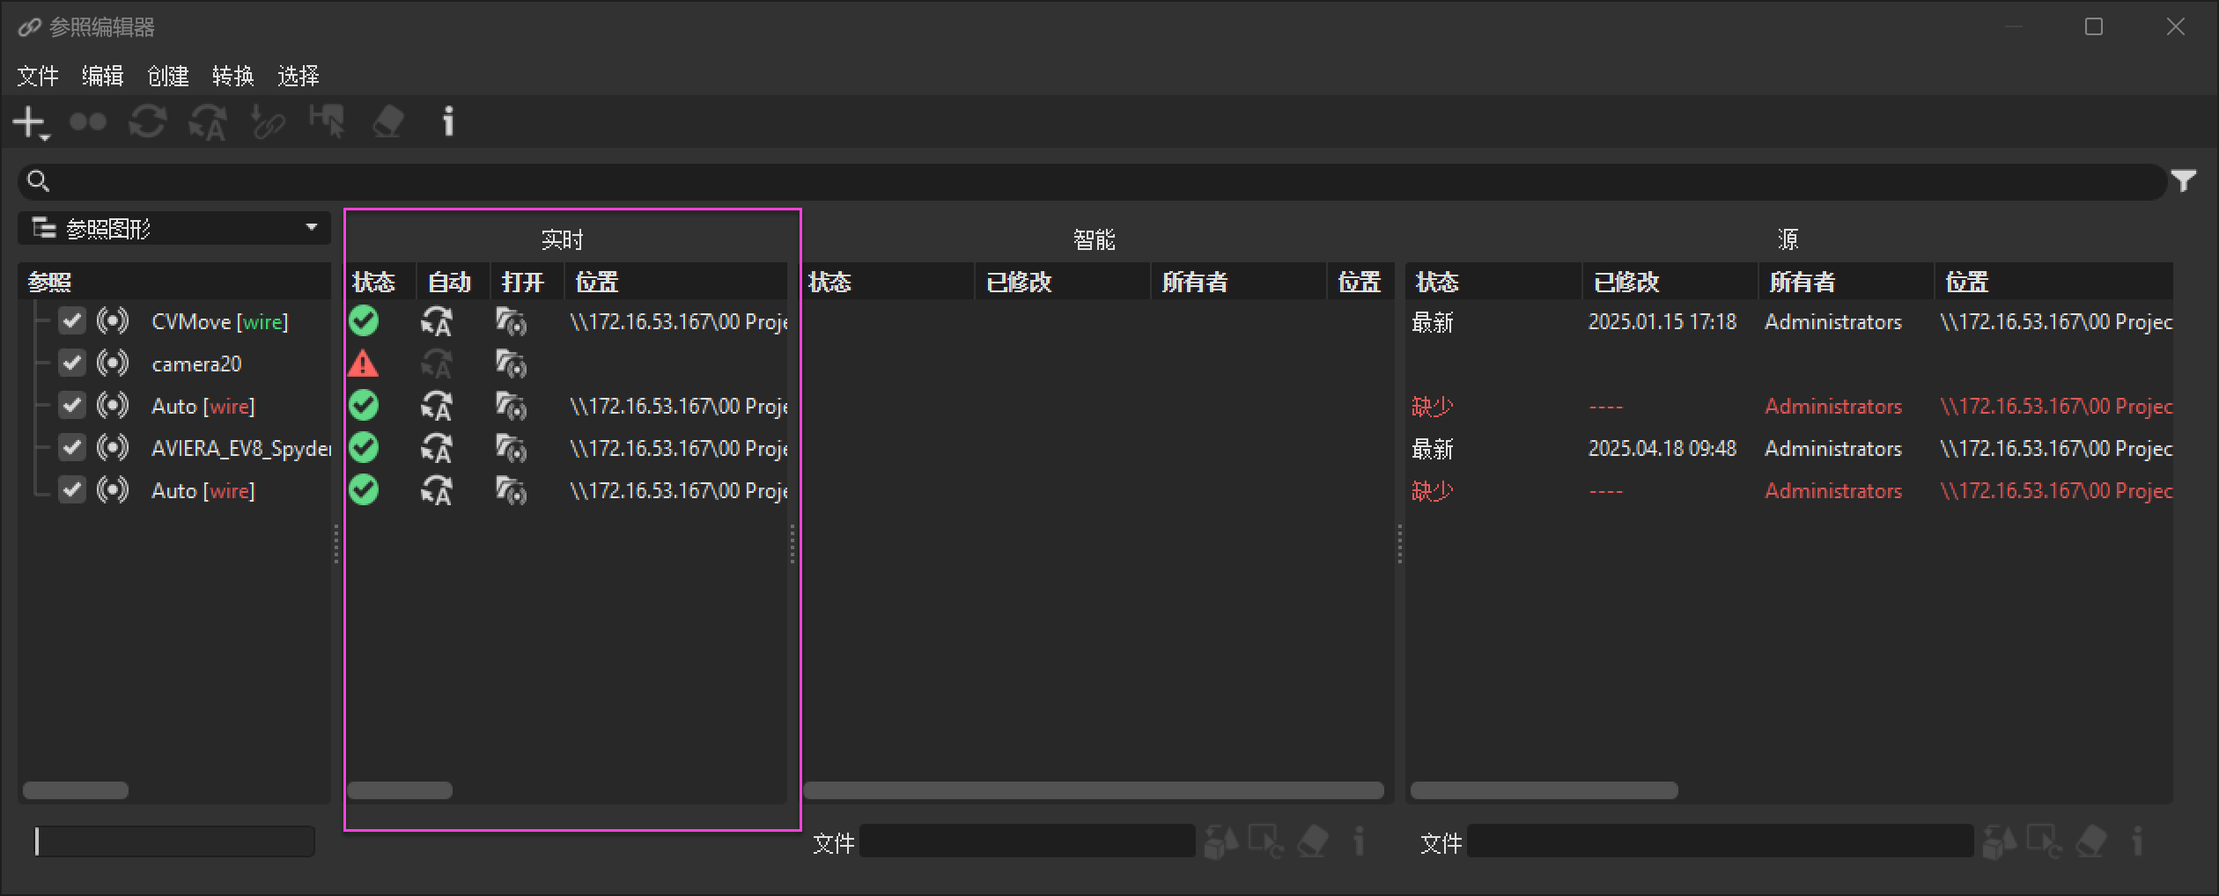The height and width of the screenshot is (896, 2219).
Task: Click the 打开 open icon in camera20 row
Action: [x=512, y=364]
